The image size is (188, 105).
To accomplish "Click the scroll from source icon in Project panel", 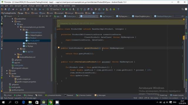I will click(x=40, y=16).
